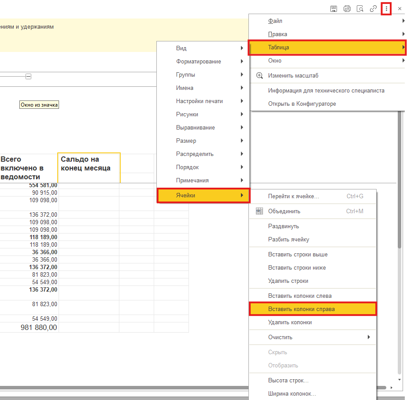Click the zoom magnifier icon near Изменить масштаб
407x400 pixels.
coord(259,75)
